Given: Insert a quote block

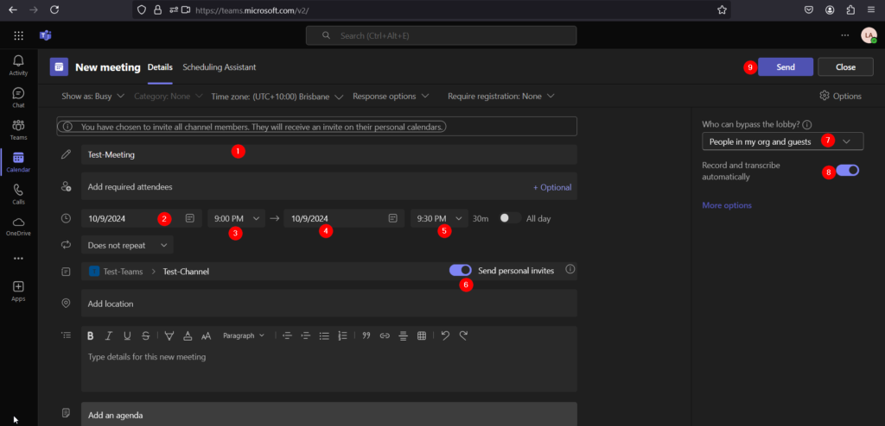Looking at the screenshot, I should (366, 335).
